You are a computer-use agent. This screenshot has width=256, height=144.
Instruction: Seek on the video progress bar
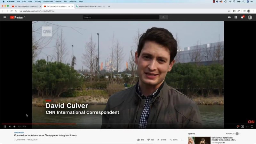(x=128, y=124)
